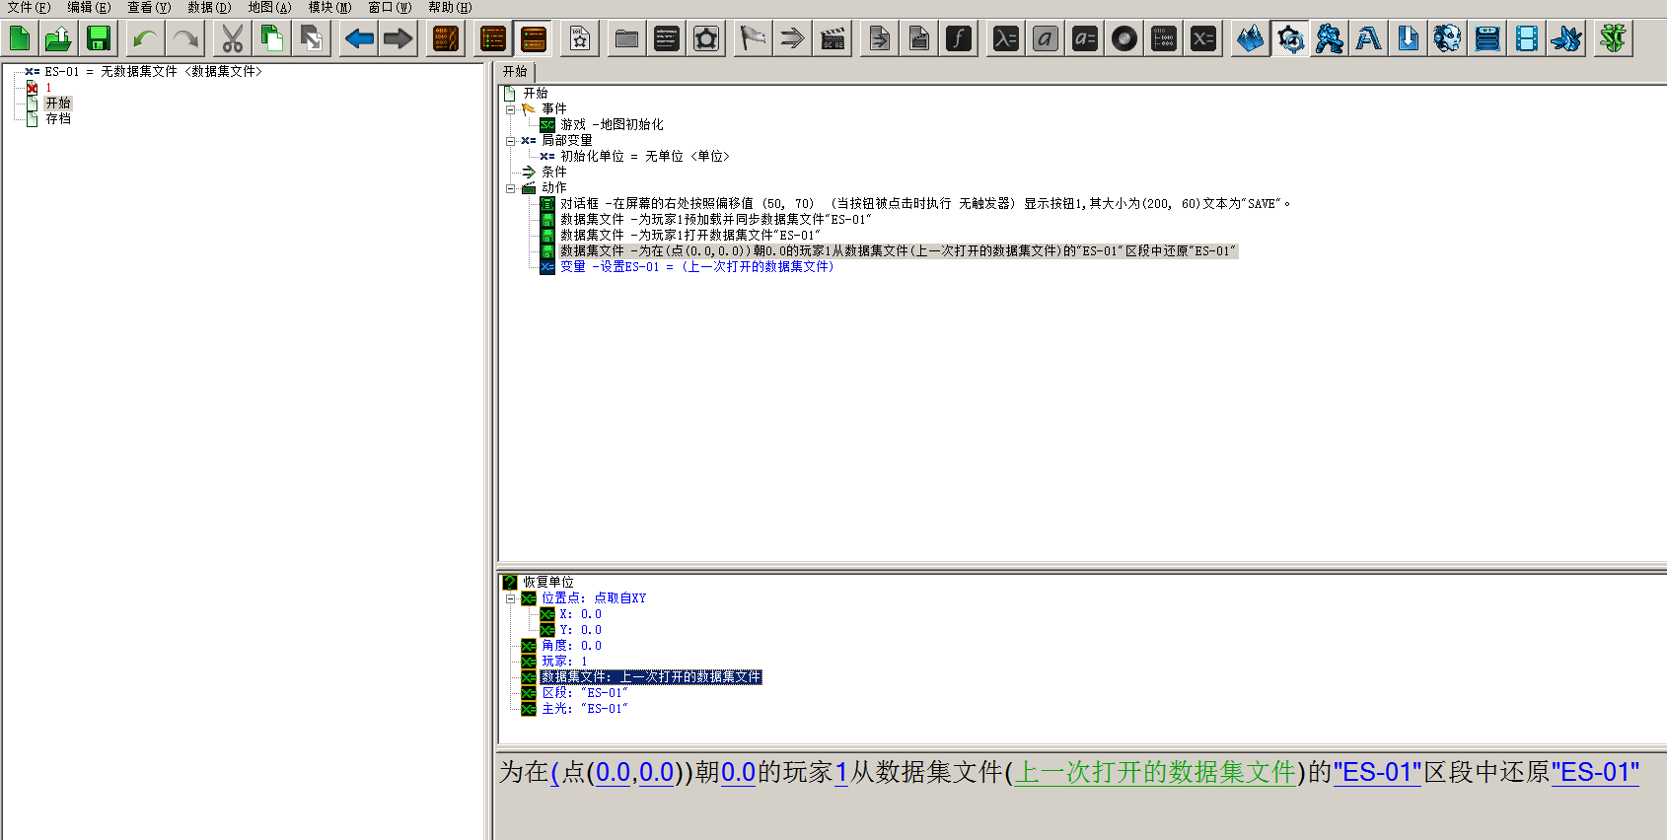Click the lambda preset icon

pos(1006,38)
